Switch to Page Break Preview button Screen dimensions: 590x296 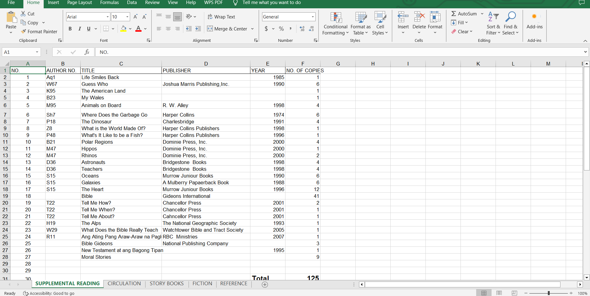[514, 293]
